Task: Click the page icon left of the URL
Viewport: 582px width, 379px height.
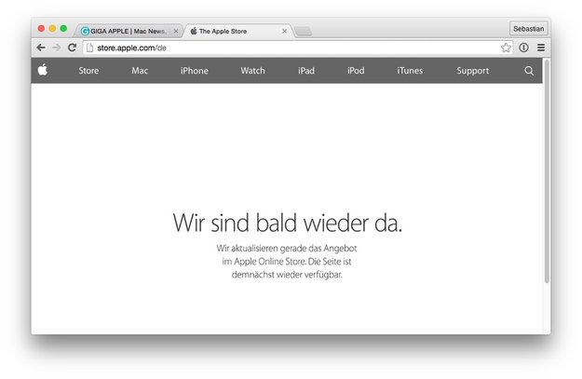Action: 89,47
